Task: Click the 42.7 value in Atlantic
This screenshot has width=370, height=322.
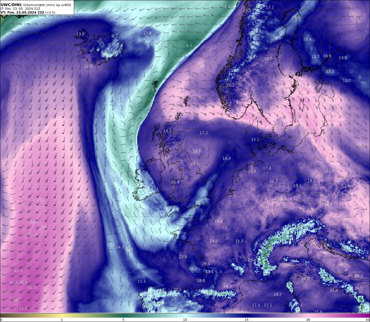Action: (x=13, y=283)
